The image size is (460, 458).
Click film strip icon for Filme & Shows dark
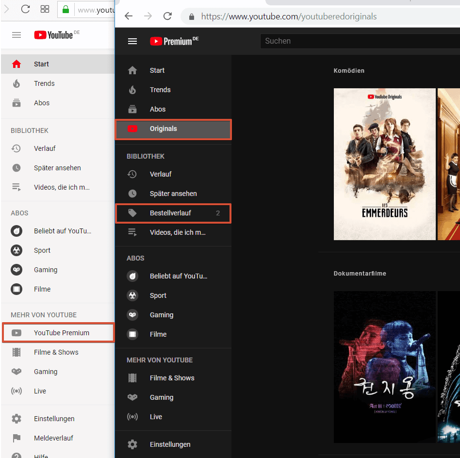point(132,378)
